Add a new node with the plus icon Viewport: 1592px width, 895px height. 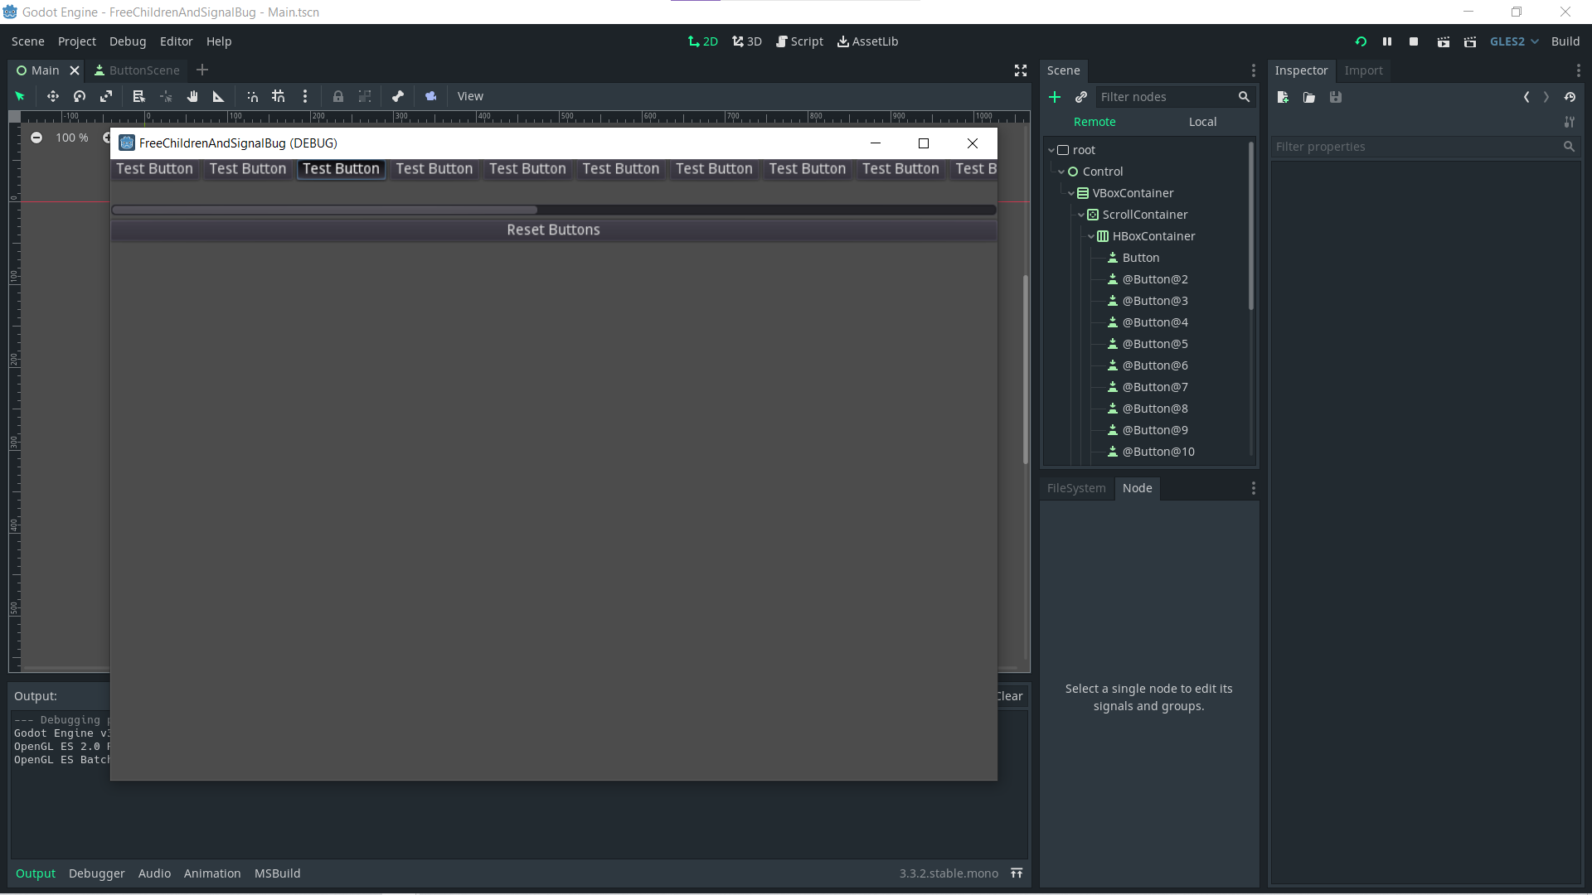[1054, 97]
